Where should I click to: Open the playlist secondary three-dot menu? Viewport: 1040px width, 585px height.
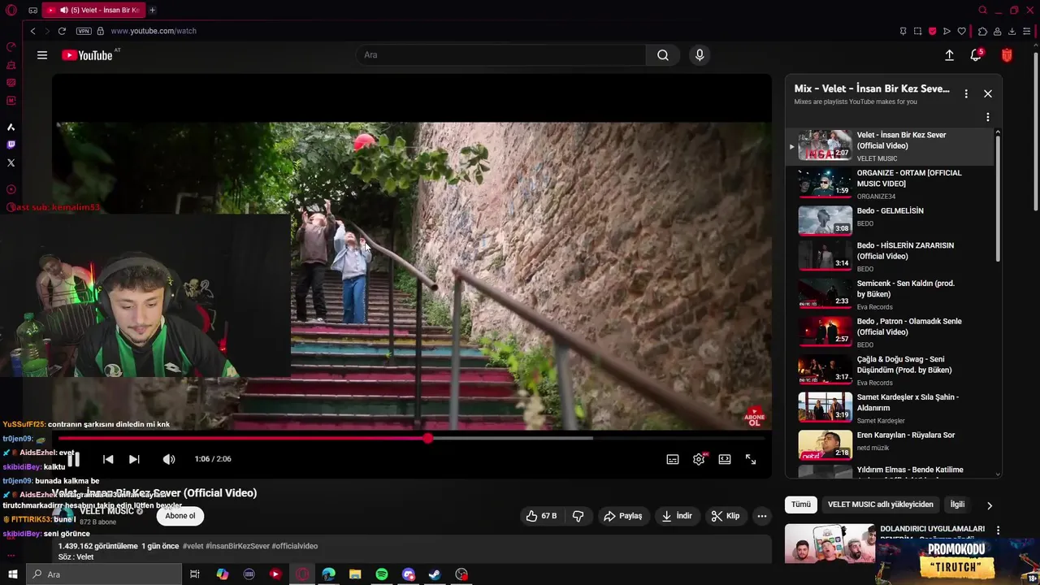pos(988,117)
